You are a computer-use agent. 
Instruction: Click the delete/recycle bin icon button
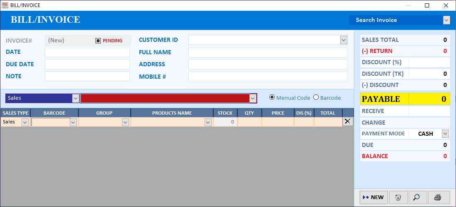point(398,197)
